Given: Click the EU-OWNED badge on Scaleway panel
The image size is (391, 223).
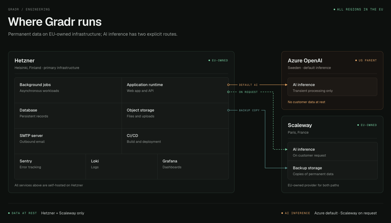Looking at the screenshot, I should (x=367, y=125).
